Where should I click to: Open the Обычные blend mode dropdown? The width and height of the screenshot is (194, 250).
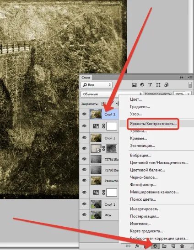pos(112,94)
